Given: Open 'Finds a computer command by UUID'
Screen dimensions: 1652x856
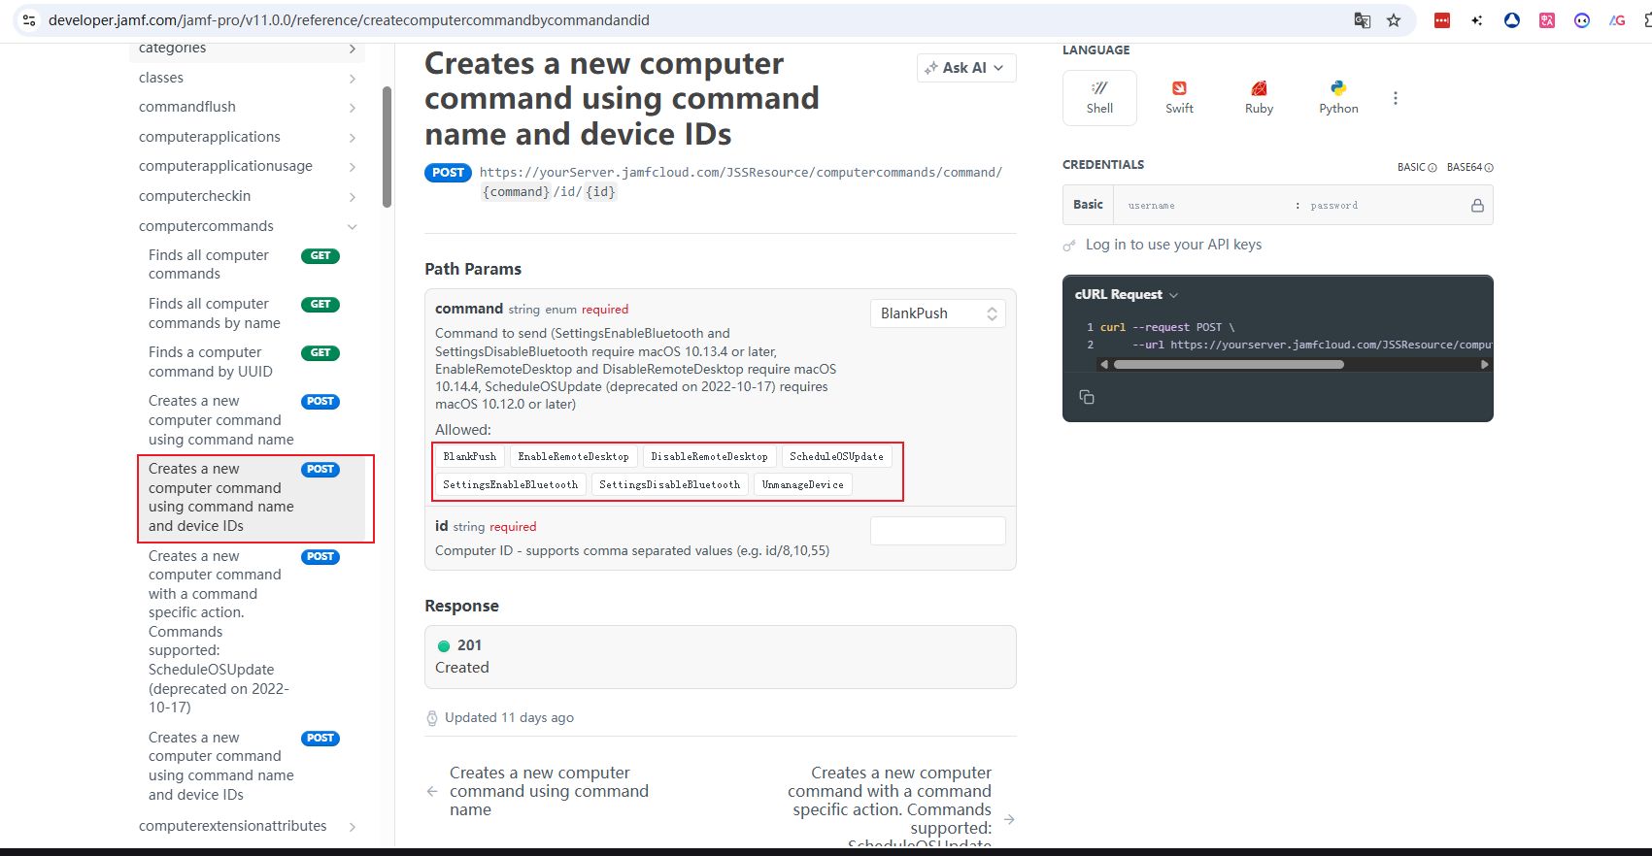Looking at the screenshot, I should click(211, 362).
